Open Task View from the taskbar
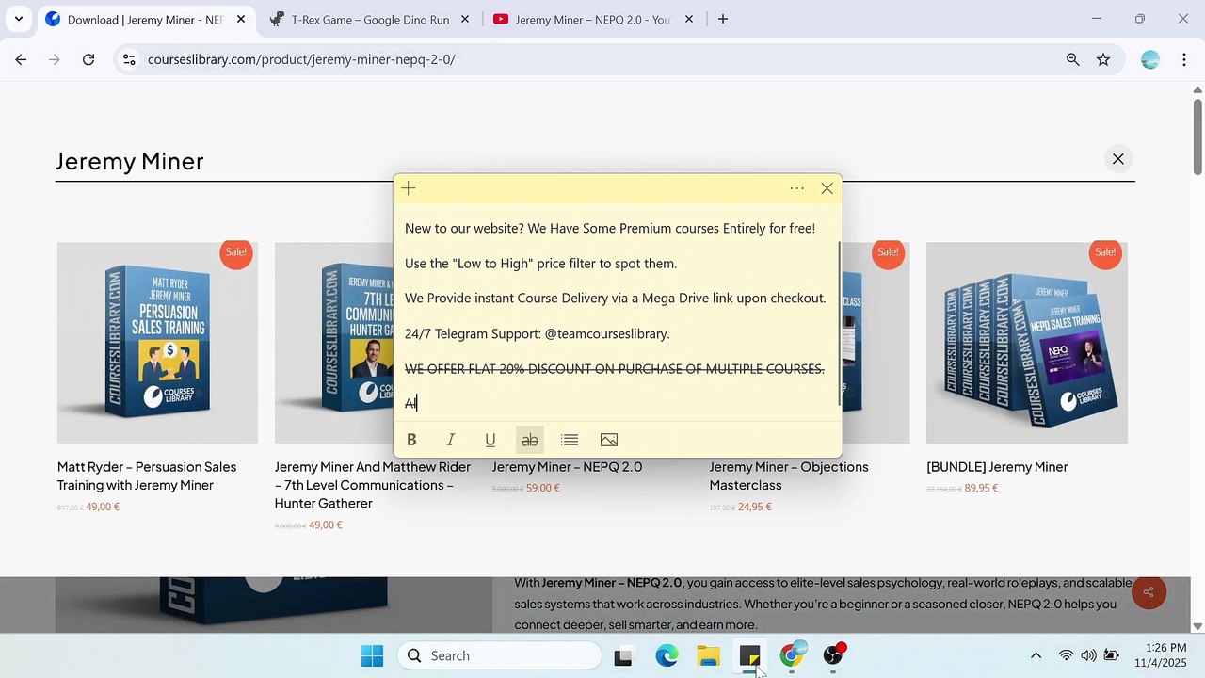This screenshot has height=678, width=1205. pos(623,655)
